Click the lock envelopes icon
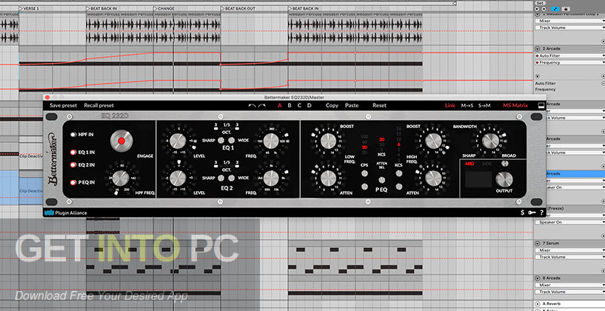The width and height of the screenshot is (605, 311). point(566,9)
